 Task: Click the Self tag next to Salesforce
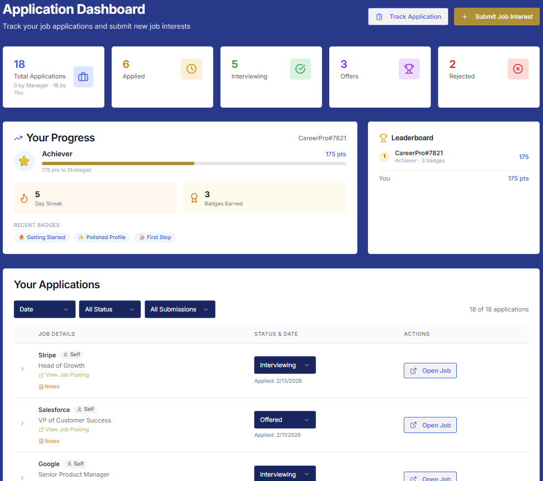tap(86, 409)
